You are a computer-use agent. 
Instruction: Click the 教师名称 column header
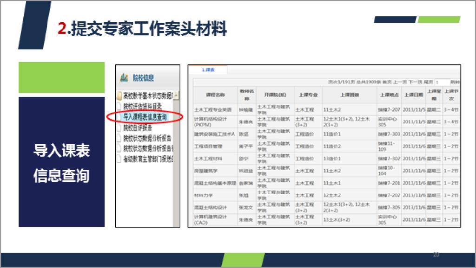247,95
